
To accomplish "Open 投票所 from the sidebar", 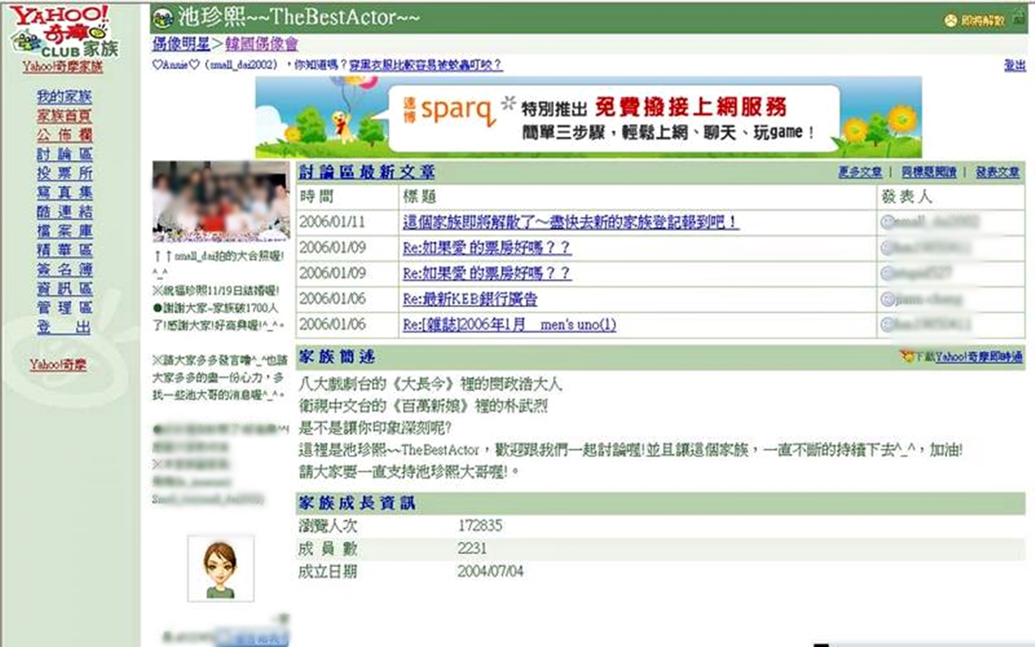I will (65, 173).
